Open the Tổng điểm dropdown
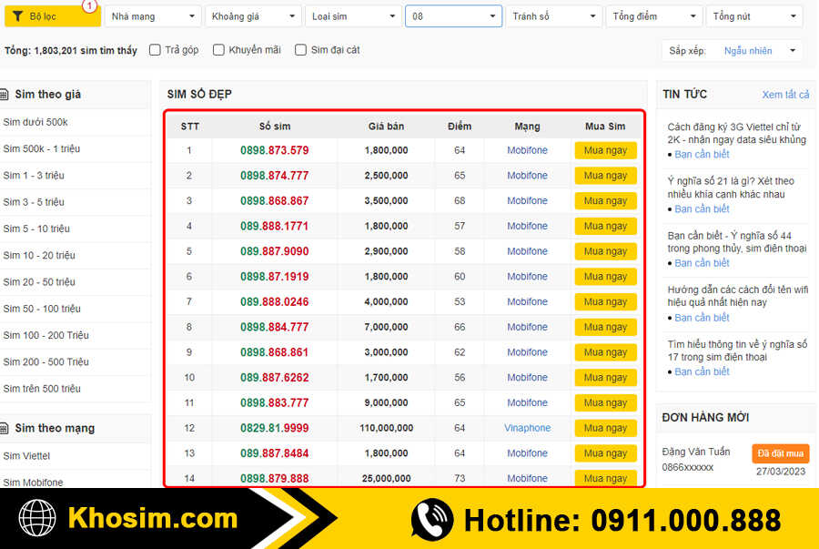The height and width of the screenshot is (549, 819). tap(653, 15)
